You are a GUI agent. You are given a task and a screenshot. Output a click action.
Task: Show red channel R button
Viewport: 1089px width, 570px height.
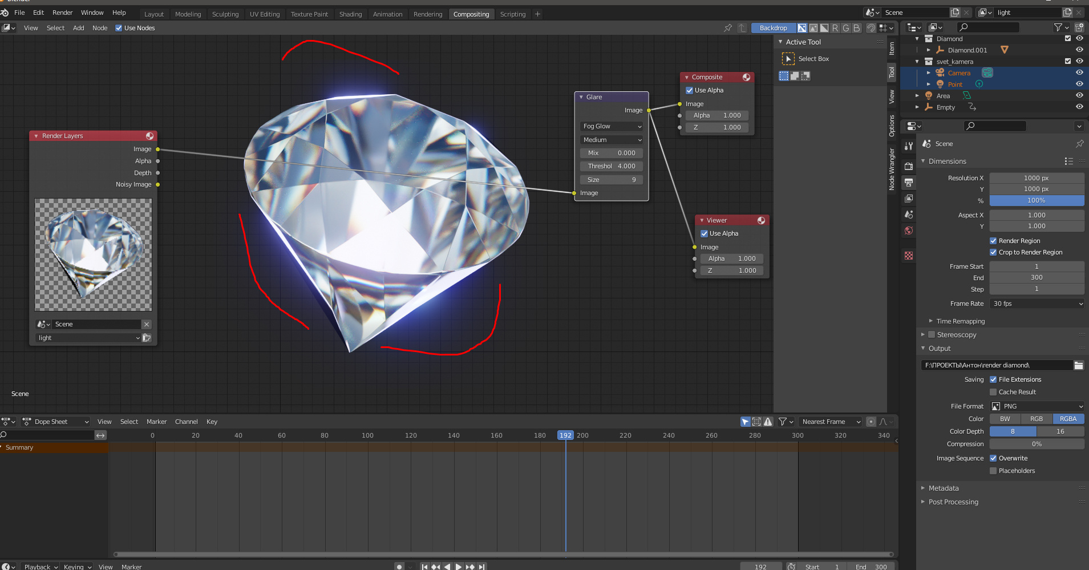[x=835, y=28]
